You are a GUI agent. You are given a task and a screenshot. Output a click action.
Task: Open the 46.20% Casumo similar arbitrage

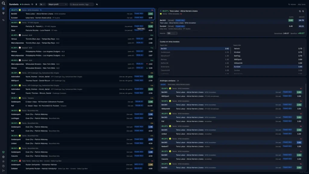click(x=231, y=155)
